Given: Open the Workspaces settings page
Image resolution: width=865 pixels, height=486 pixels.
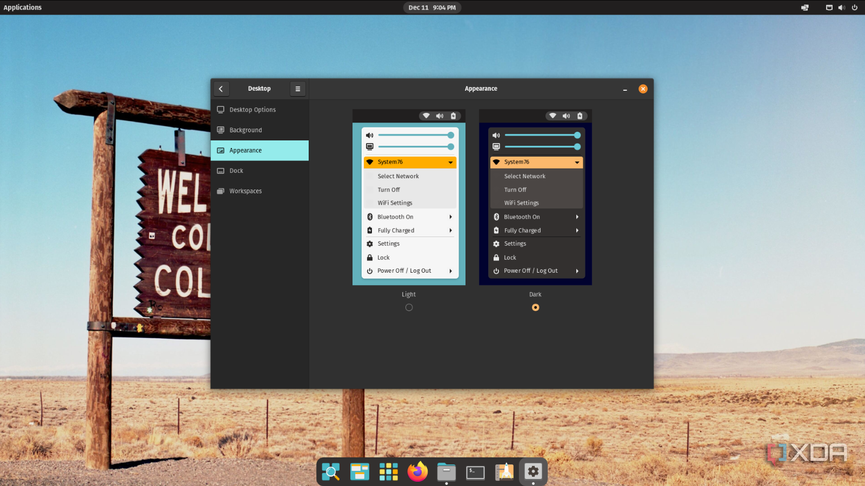Looking at the screenshot, I should click(x=259, y=191).
